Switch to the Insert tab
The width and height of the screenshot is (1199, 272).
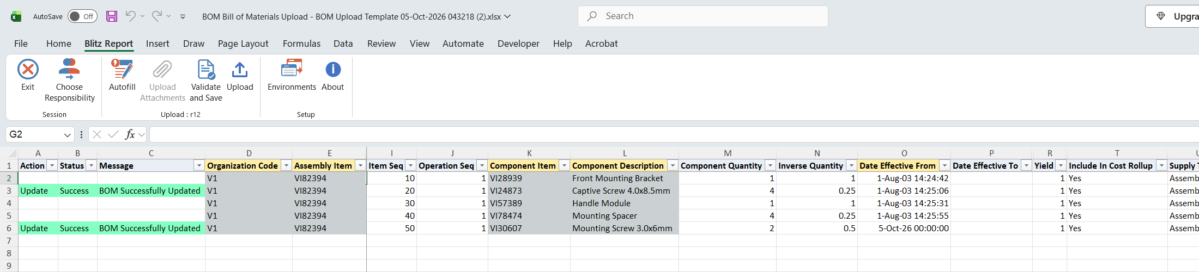158,44
